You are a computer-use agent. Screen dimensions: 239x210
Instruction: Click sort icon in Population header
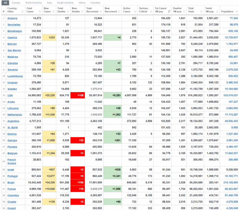click(236, 12)
